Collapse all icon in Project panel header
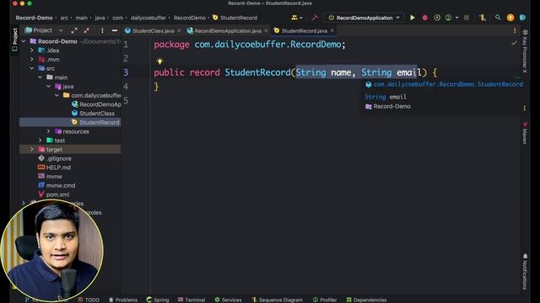This screenshot has width=540, height=303. coord(87,30)
